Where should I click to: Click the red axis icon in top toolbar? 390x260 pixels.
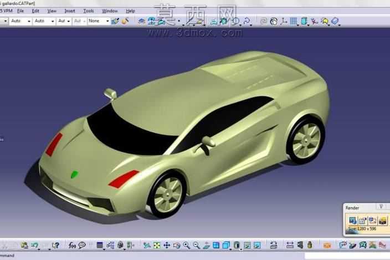click(x=315, y=22)
